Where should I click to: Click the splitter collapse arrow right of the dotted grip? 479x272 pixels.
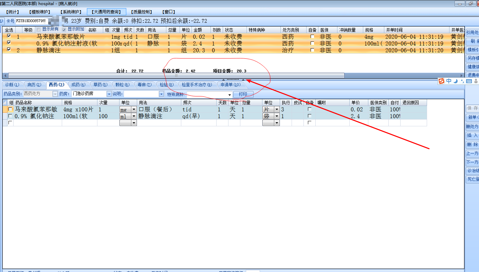coord(243,80)
